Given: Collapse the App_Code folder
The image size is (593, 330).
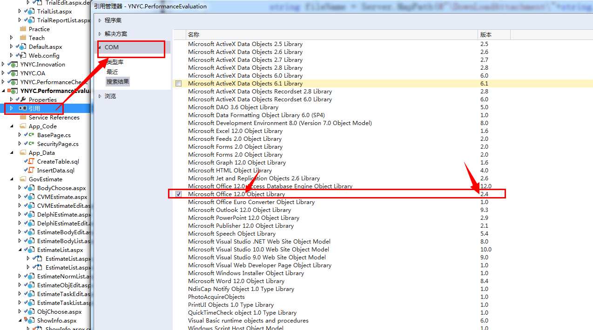Looking at the screenshot, I should tap(11, 126).
